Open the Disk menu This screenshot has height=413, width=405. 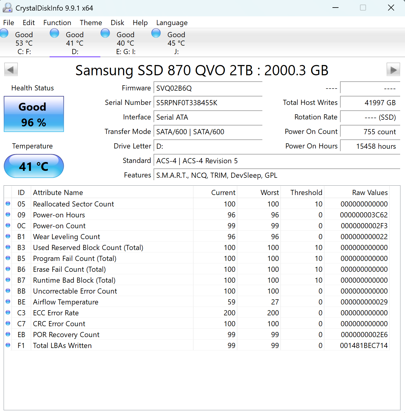tap(117, 23)
